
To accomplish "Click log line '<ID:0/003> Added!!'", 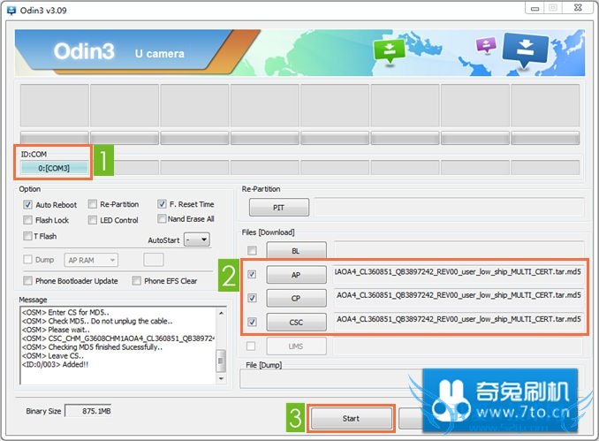I will (x=55, y=364).
